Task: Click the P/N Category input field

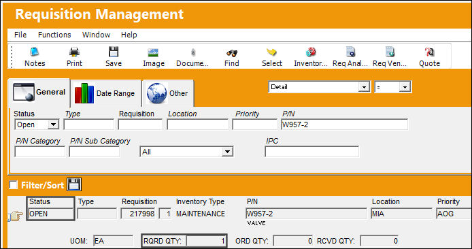Action: 39,152
